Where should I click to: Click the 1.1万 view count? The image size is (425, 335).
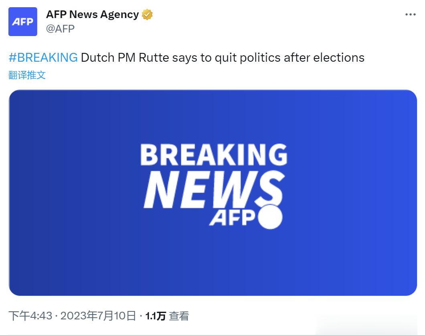[155, 316]
